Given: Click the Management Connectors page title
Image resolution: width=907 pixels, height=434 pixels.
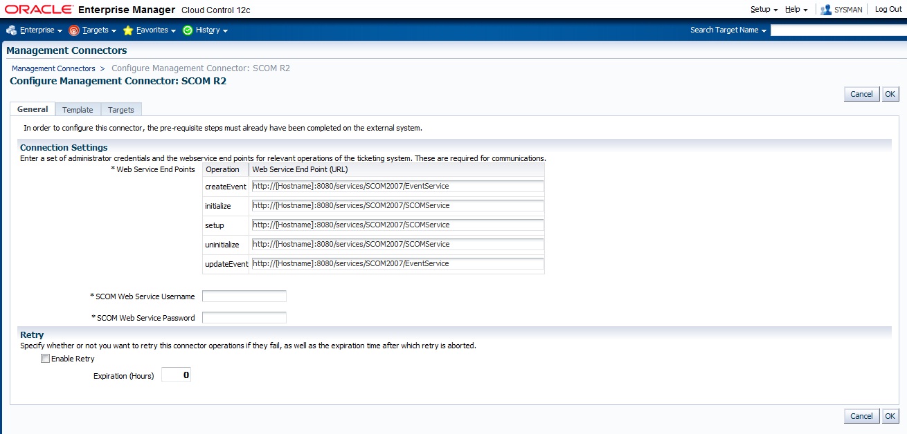Looking at the screenshot, I should pyautogui.click(x=66, y=50).
